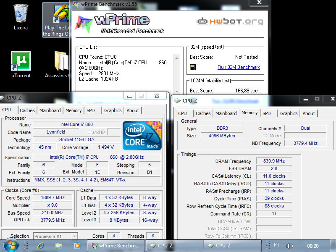Click the right CPU-Z window title icon
Viewport: 336px width, 252px height.
(x=177, y=100)
